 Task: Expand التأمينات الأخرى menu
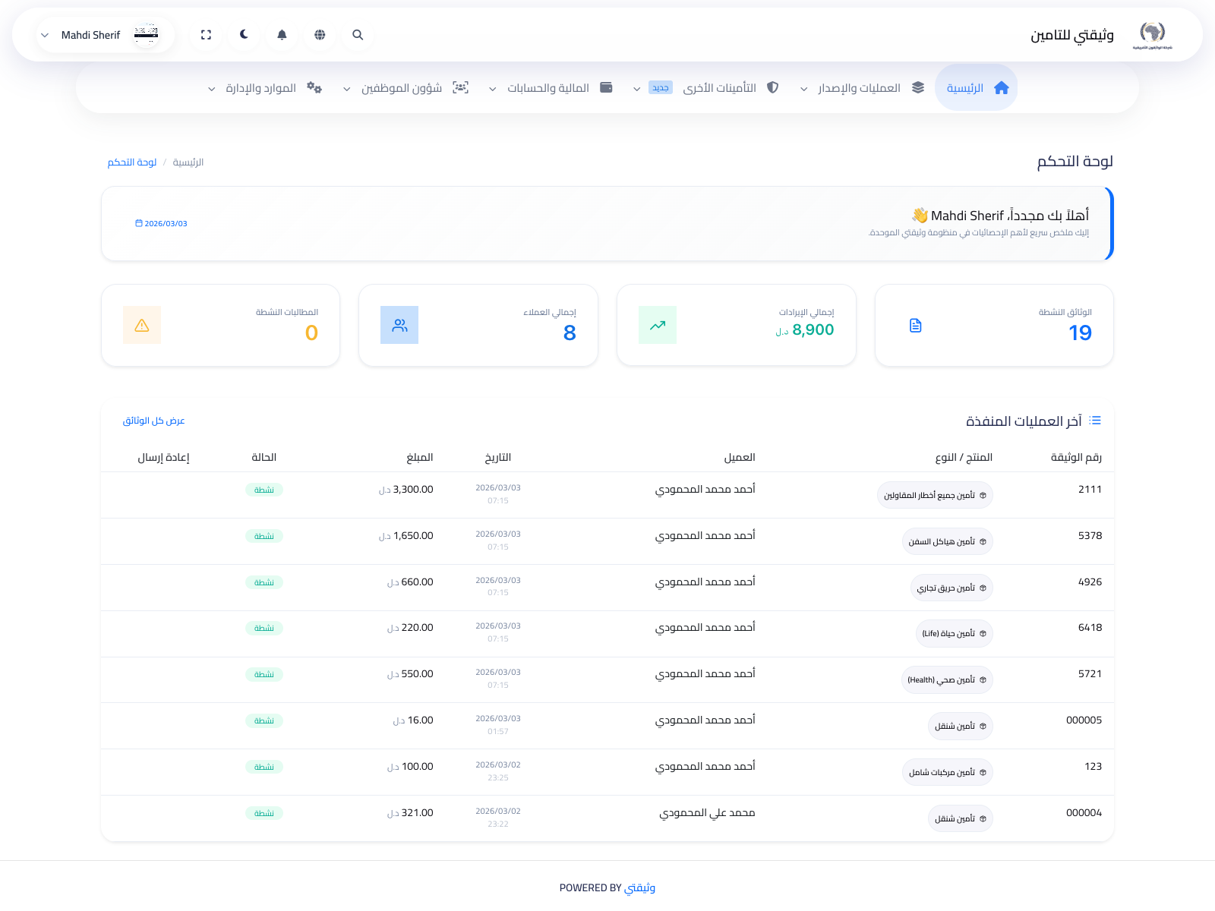click(706, 88)
